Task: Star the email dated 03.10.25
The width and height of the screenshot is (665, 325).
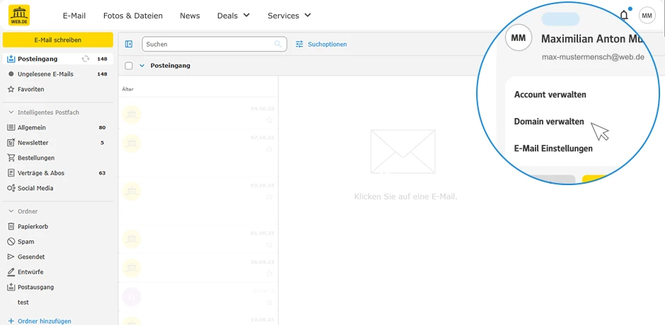Action: pyautogui.click(x=269, y=196)
